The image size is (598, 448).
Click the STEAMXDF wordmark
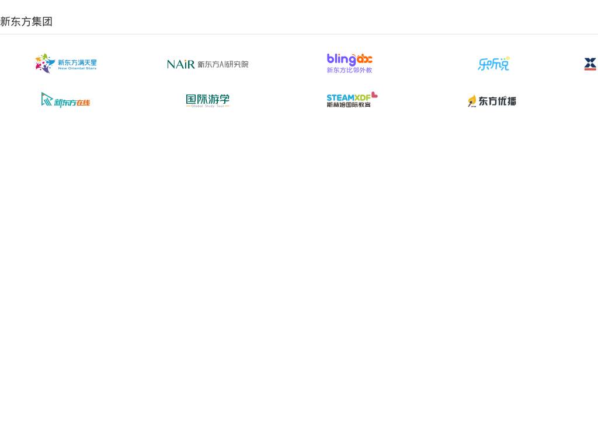click(349, 97)
